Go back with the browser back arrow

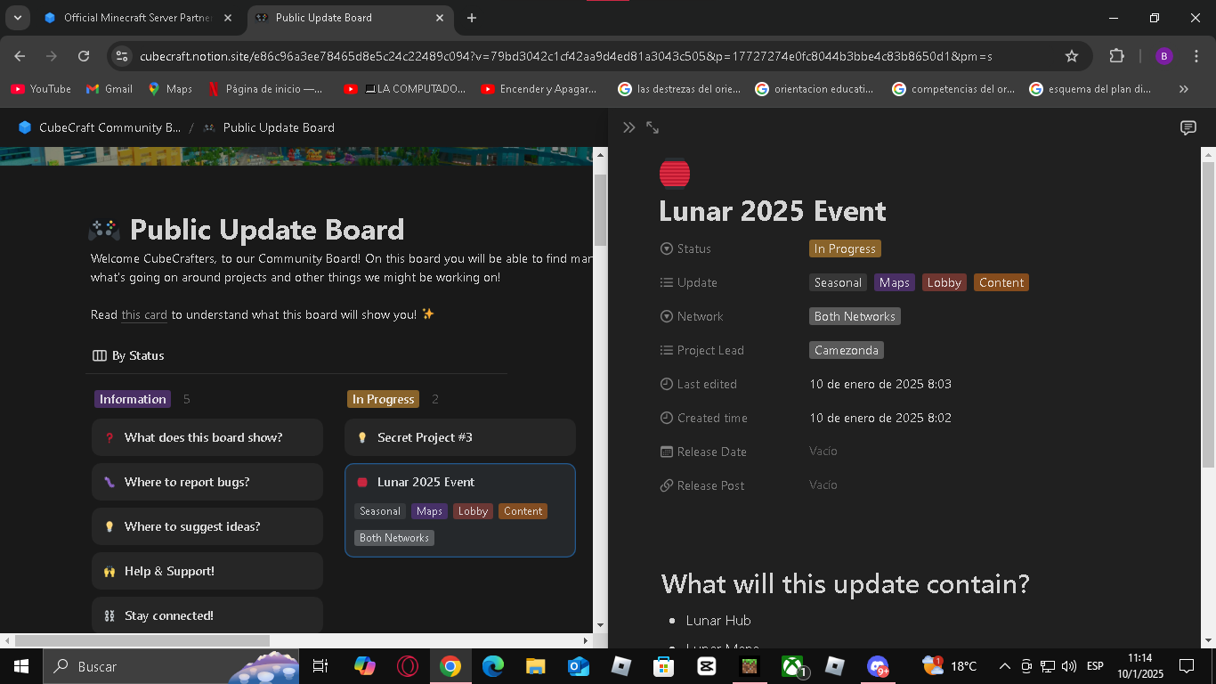pyautogui.click(x=20, y=56)
